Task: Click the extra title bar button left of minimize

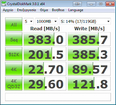Action: tap(77, 4)
